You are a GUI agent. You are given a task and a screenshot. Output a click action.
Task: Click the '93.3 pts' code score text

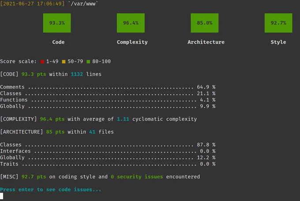click(x=34, y=74)
